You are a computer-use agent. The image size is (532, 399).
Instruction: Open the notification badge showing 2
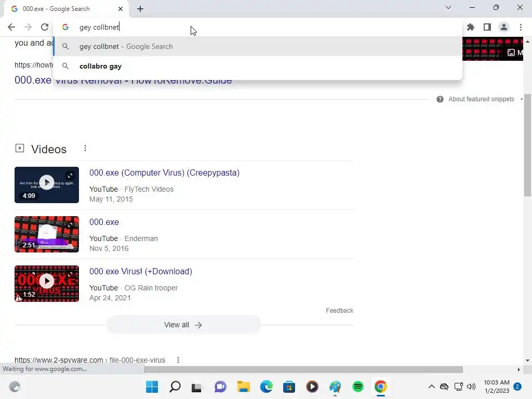point(517,387)
